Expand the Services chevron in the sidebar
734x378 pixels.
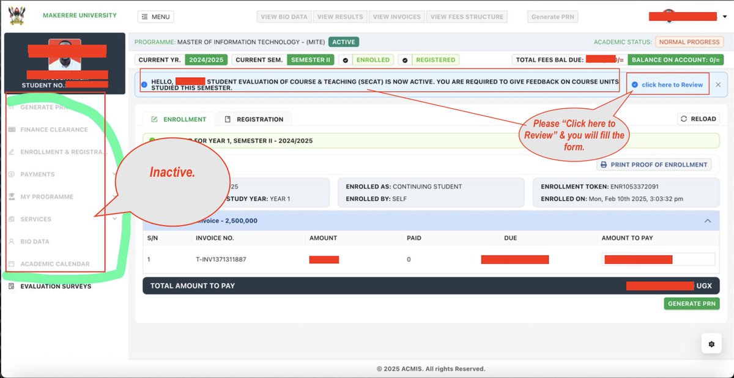(115, 219)
